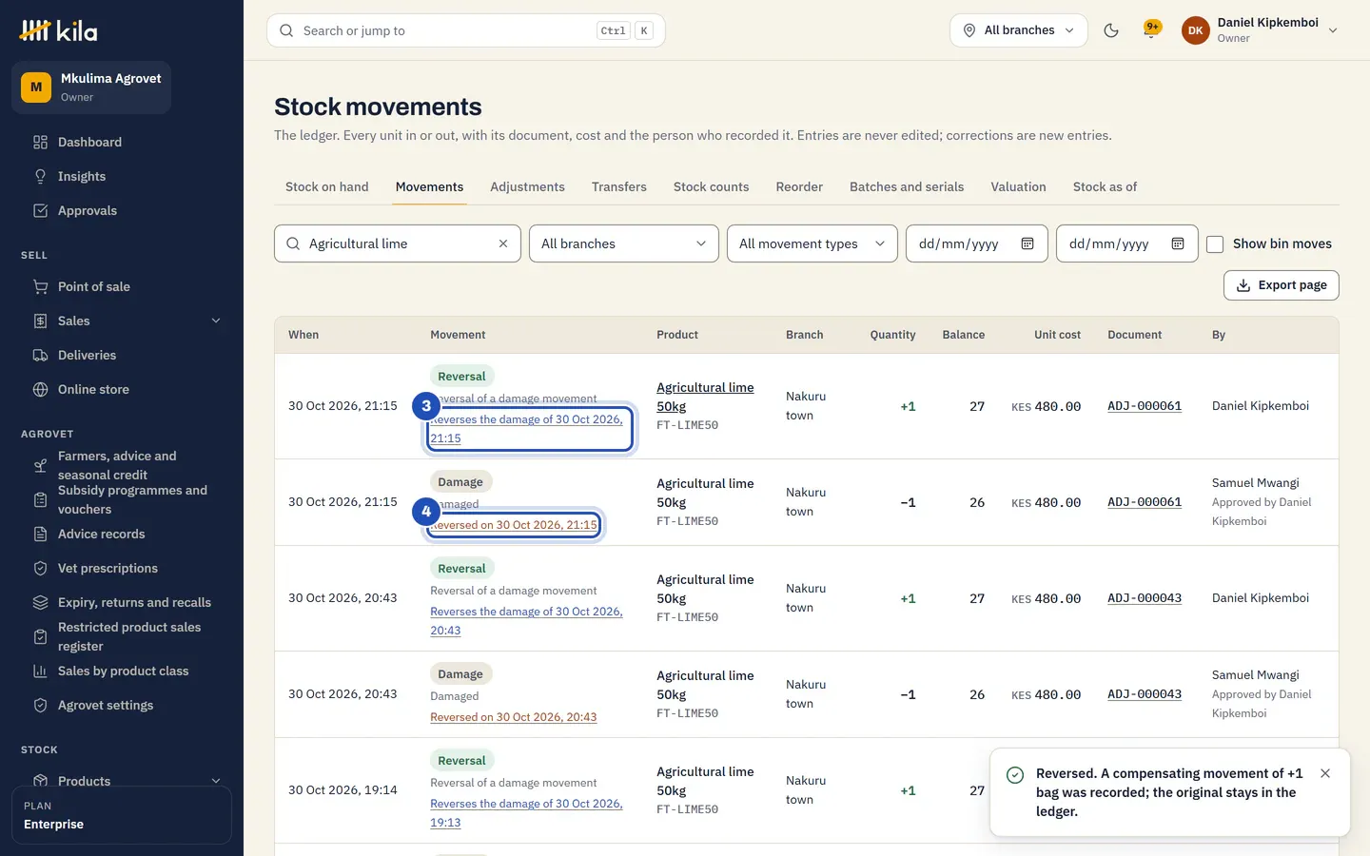The image size is (1370, 856).
Task: Toggle dark mode moon icon
Action: click(x=1111, y=30)
